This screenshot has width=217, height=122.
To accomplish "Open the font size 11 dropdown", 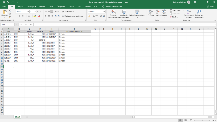I will 35,12.
